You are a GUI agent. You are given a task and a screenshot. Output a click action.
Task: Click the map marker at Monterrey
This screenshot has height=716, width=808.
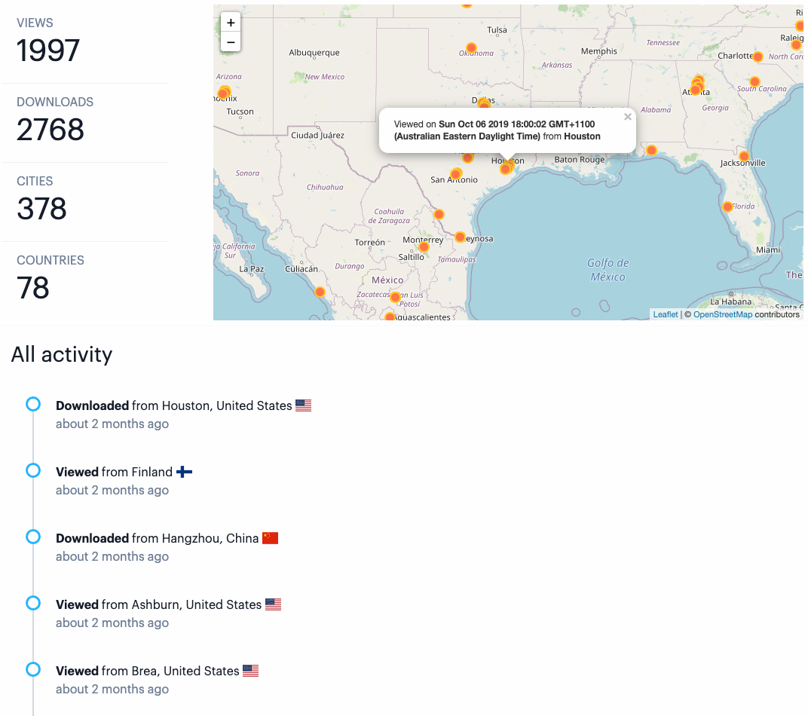pyautogui.click(x=424, y=246)
